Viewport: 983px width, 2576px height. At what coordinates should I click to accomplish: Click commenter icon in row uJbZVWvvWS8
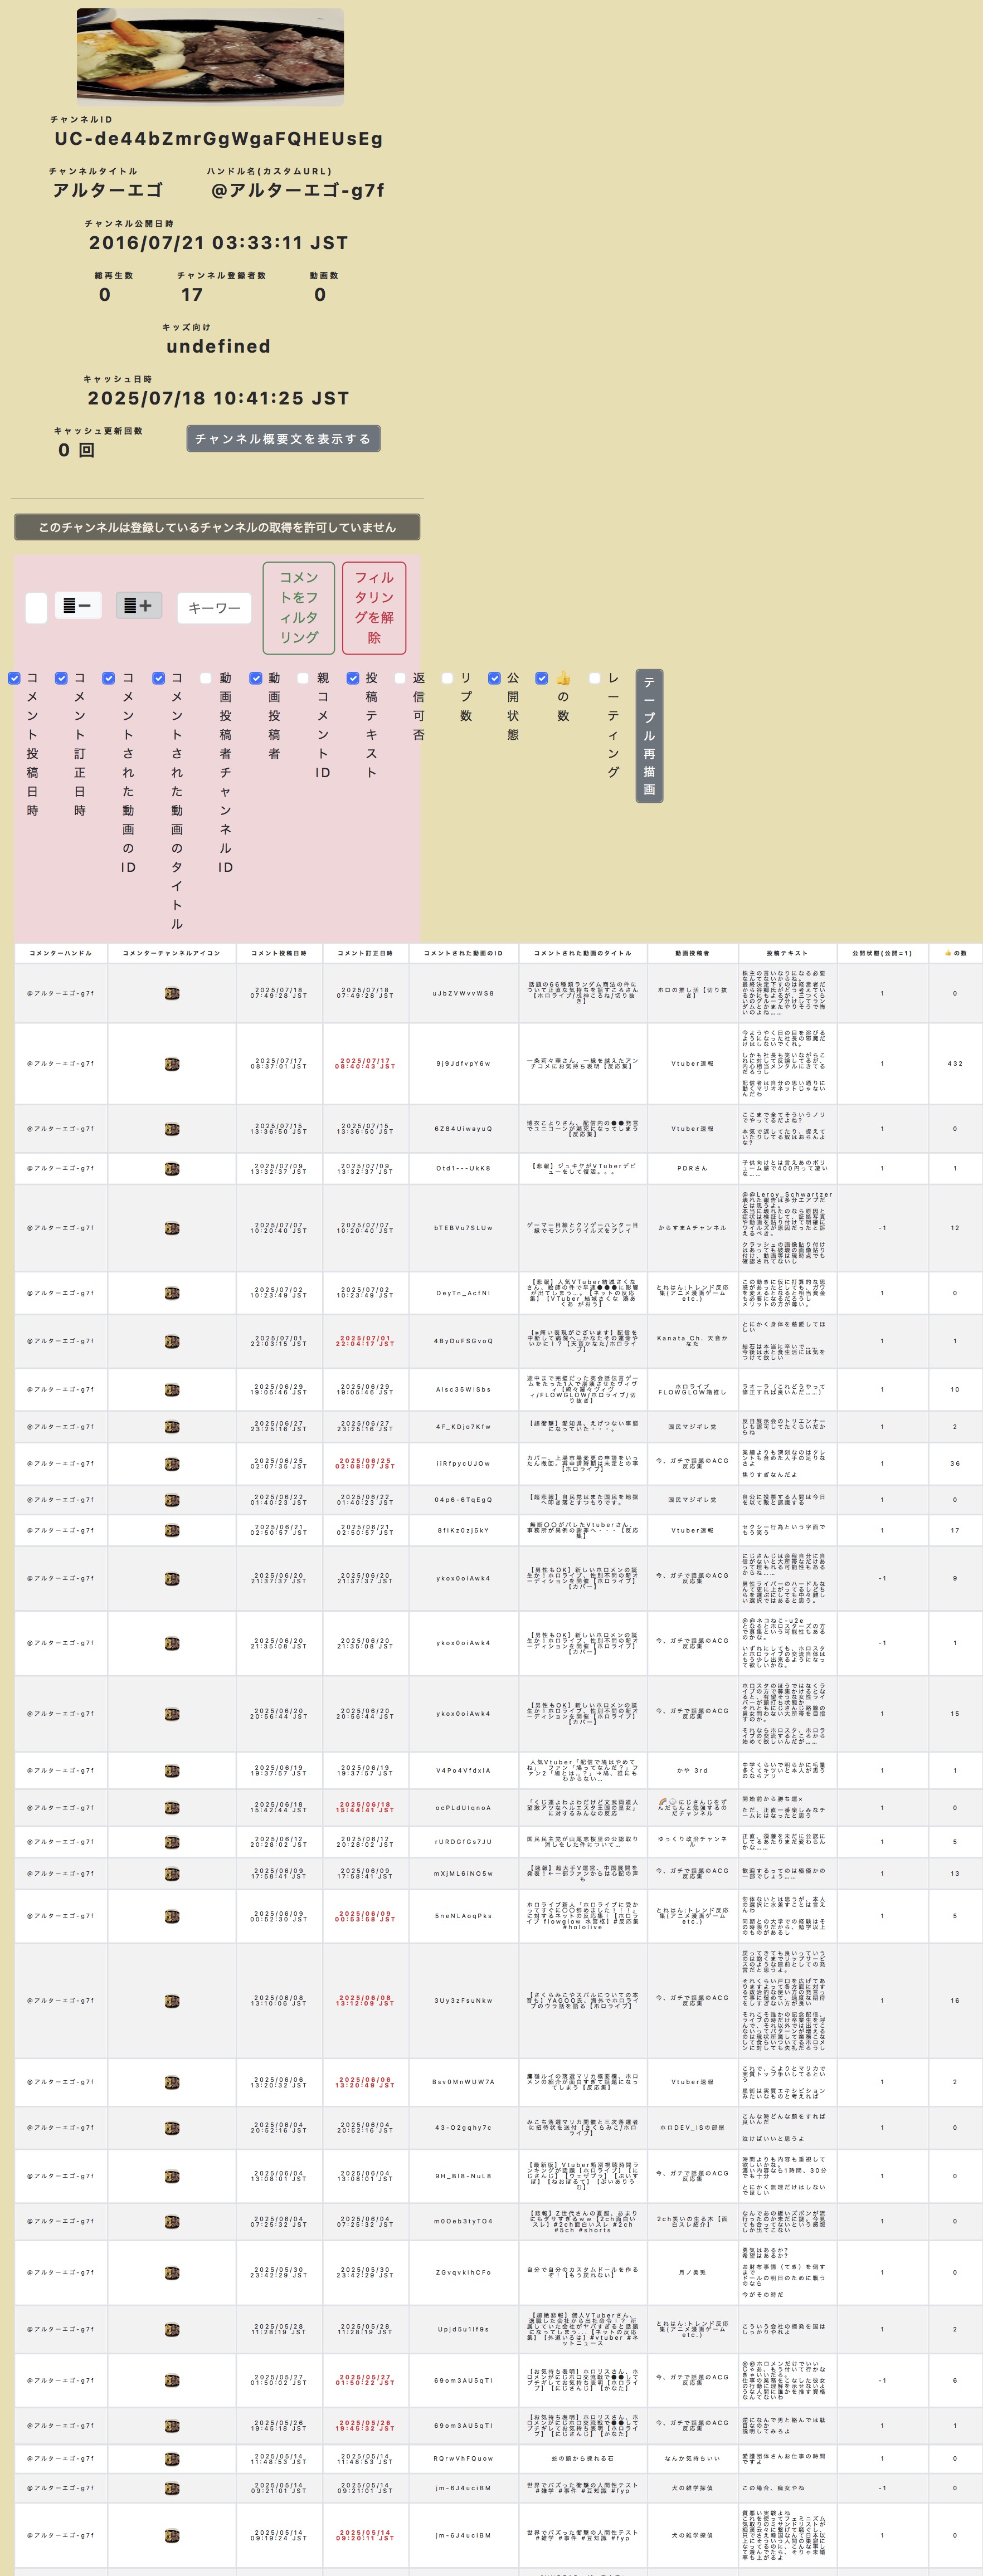(172, 993)
